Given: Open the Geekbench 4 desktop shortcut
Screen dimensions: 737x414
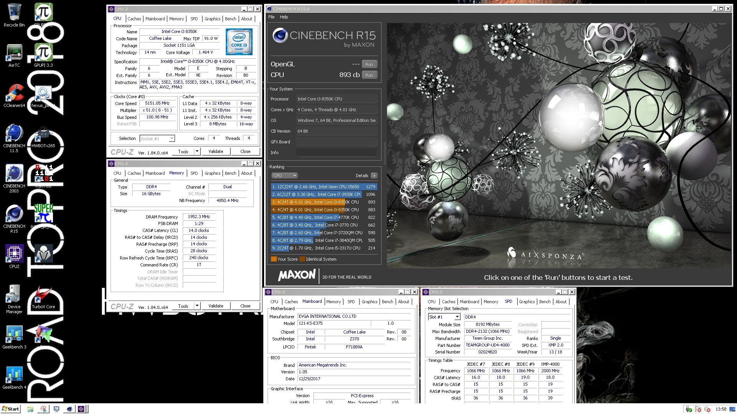Looking at the screenshot, I should click(x=14, y=378).
